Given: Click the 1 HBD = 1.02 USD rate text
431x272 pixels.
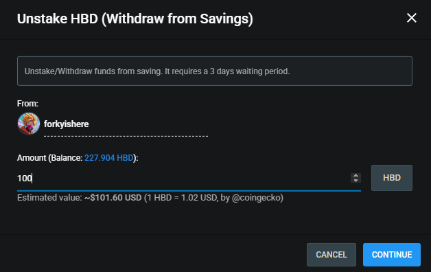Looking at the screenshot, I should pos(182,198).
